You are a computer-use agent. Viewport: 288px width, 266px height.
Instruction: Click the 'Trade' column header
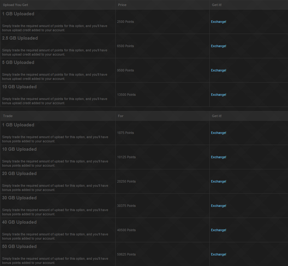click(x=58, y=116)
